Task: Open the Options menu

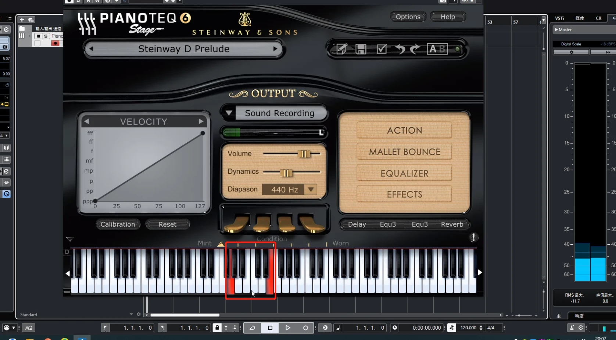Action: point(408,17)
